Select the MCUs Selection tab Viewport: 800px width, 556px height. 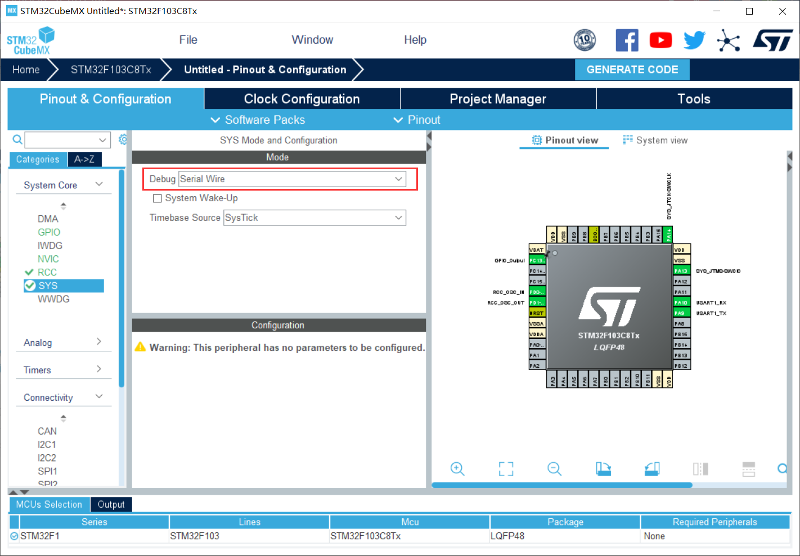click(49, 504)
